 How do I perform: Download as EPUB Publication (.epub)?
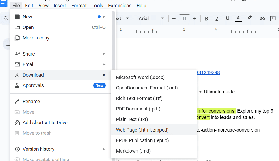point(154,140)
